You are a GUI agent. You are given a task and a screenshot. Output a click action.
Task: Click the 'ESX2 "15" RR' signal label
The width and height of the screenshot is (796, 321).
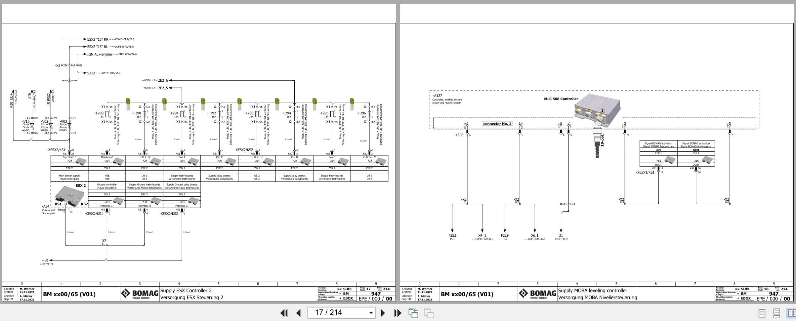[98, 39]
